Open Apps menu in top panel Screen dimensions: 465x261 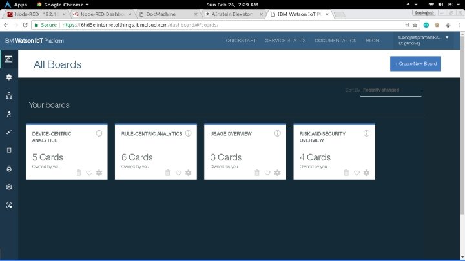(15, 5)
